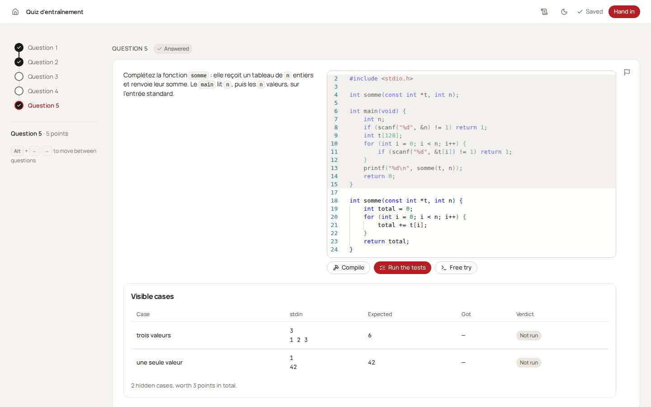Open Free try mode

pyautogui.click(x=456, y=268)
